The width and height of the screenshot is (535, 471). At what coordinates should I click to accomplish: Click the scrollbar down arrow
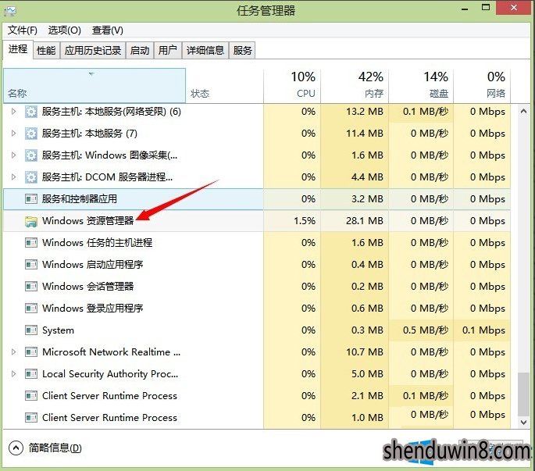tap(524, 423)
